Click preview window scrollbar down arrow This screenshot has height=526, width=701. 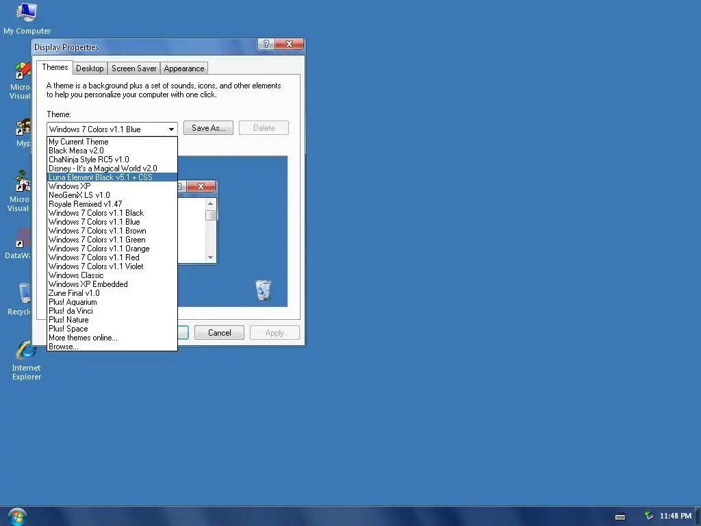point(211,258)
